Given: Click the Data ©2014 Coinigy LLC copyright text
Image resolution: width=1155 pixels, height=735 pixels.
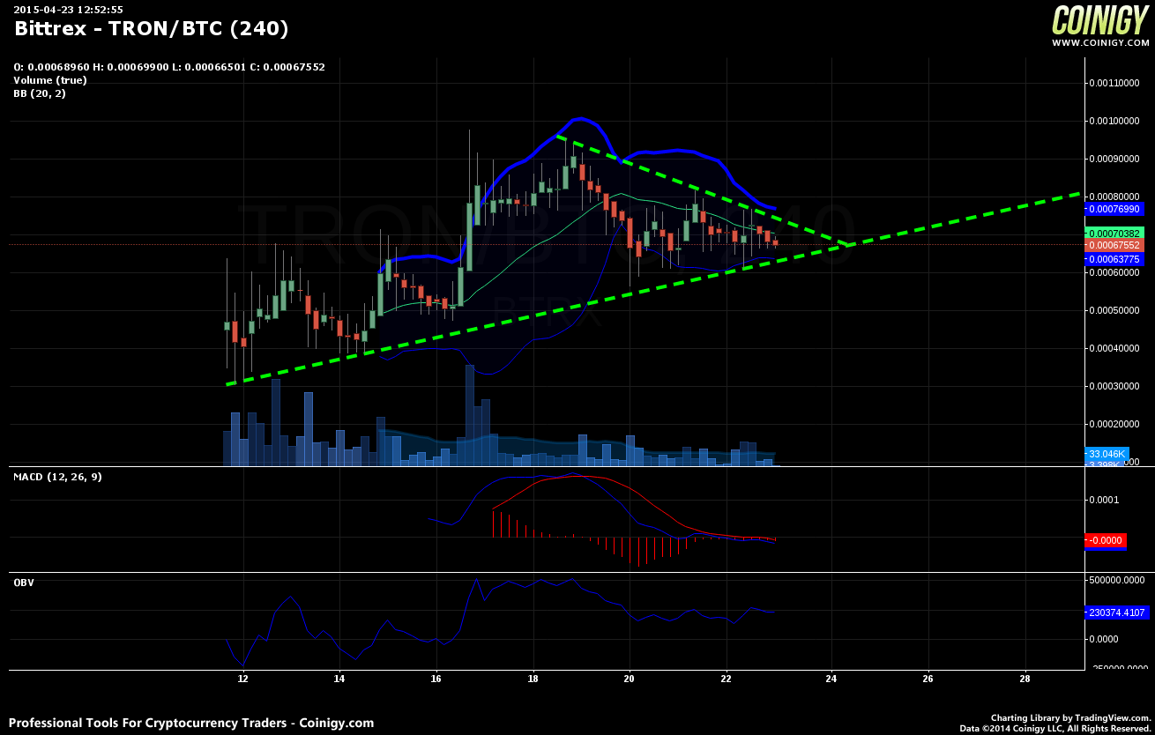Looking at the screenshot, I should pos(1055,728).
